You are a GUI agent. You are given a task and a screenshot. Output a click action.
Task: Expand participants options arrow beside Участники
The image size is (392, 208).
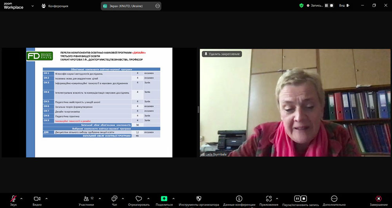100,199
